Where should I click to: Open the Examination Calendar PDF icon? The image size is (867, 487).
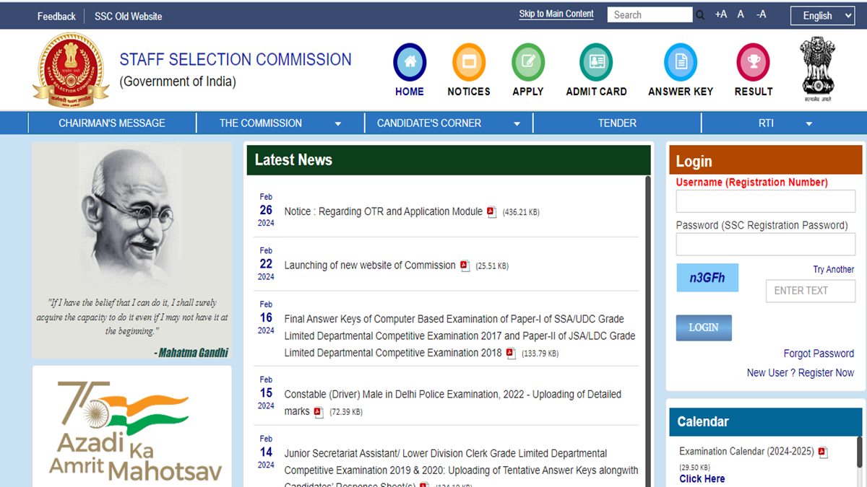click(822, 451)
